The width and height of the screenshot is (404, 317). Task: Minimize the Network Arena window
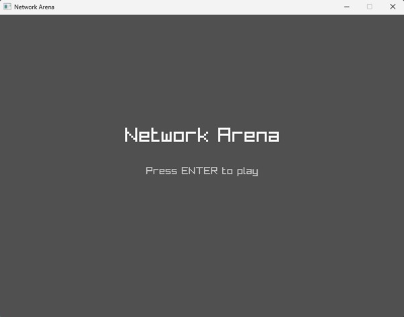347,7
